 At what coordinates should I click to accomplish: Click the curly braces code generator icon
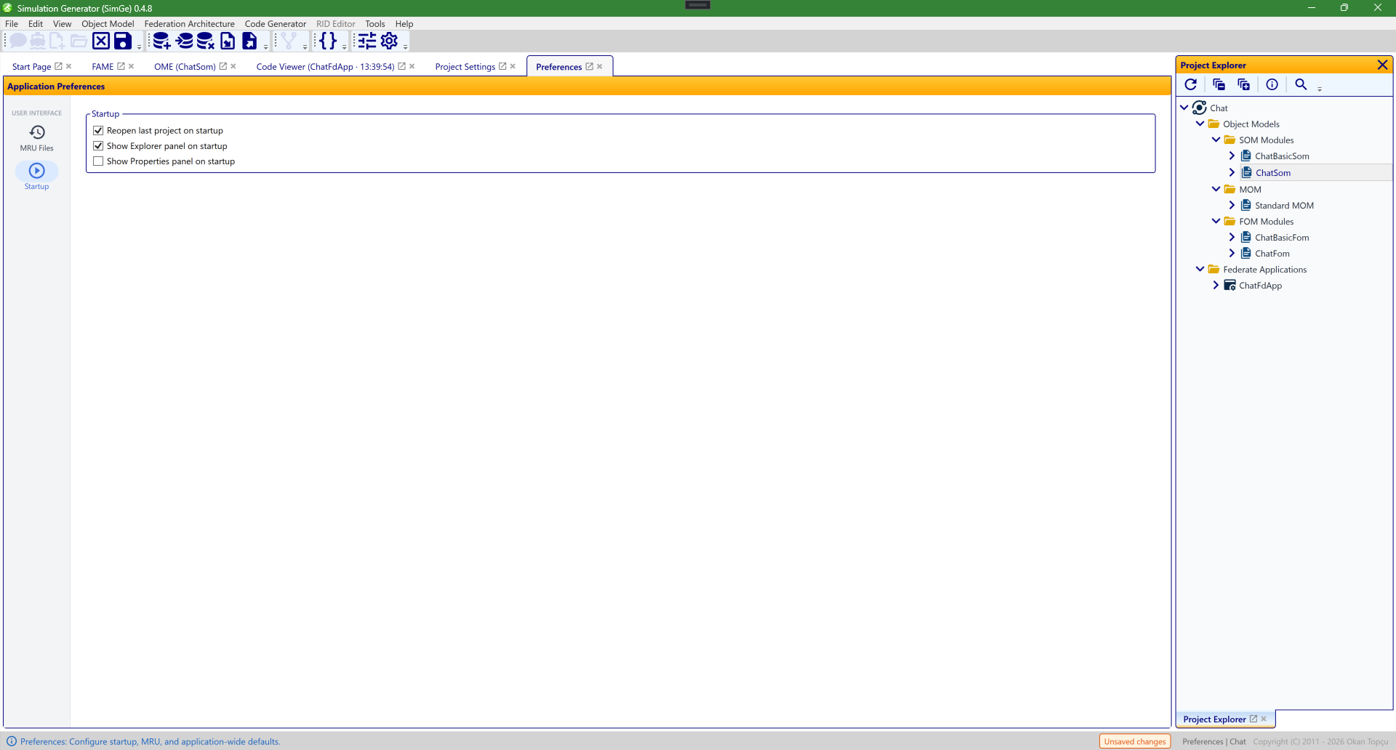(328, 41)
